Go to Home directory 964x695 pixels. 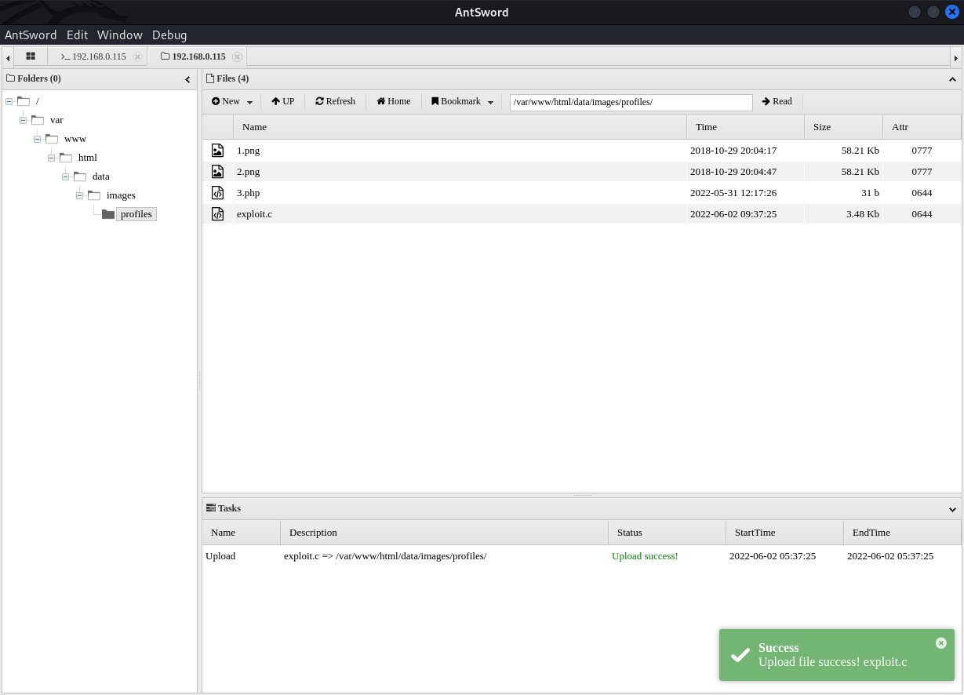(393, 101)
